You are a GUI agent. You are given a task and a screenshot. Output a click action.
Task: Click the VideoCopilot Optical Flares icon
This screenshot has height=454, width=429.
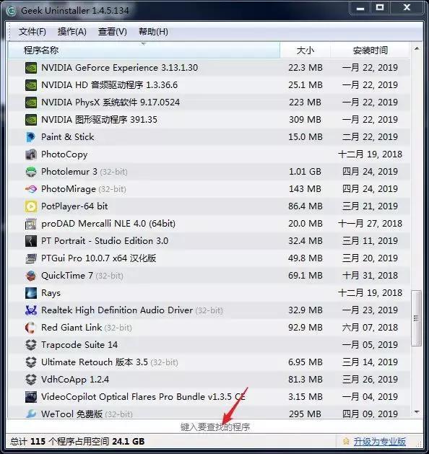pos(31,397)
